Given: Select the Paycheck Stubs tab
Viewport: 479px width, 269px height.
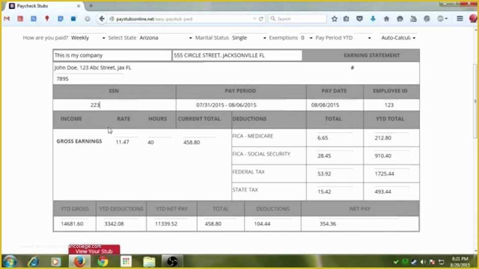Looking at the screenshot, I should 44,6.
